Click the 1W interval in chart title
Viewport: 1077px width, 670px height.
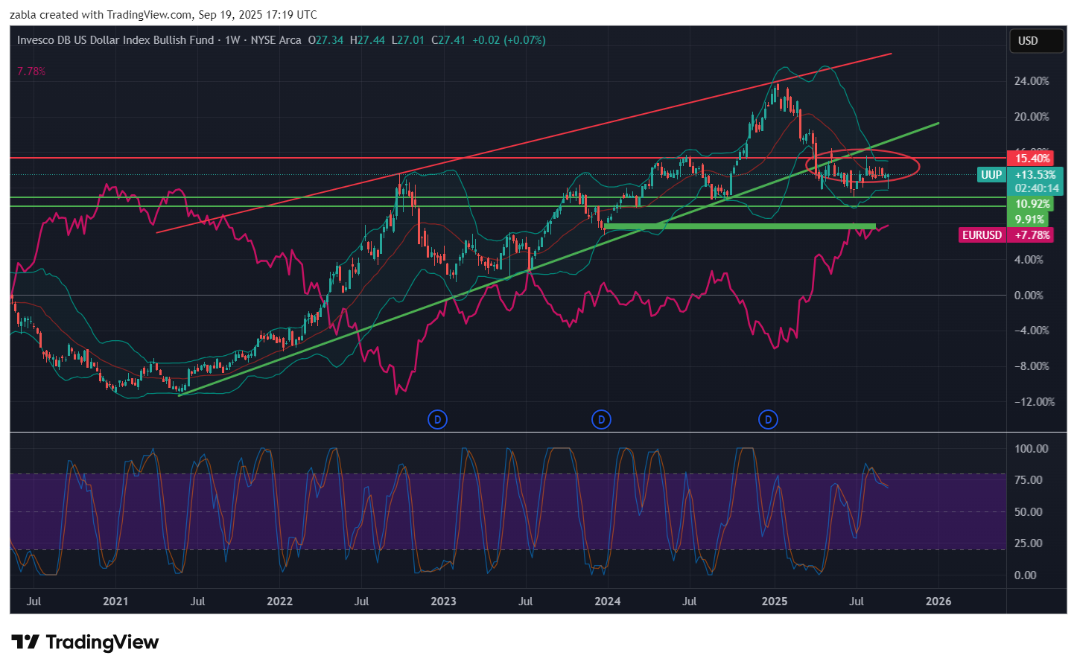pos(232,40)
